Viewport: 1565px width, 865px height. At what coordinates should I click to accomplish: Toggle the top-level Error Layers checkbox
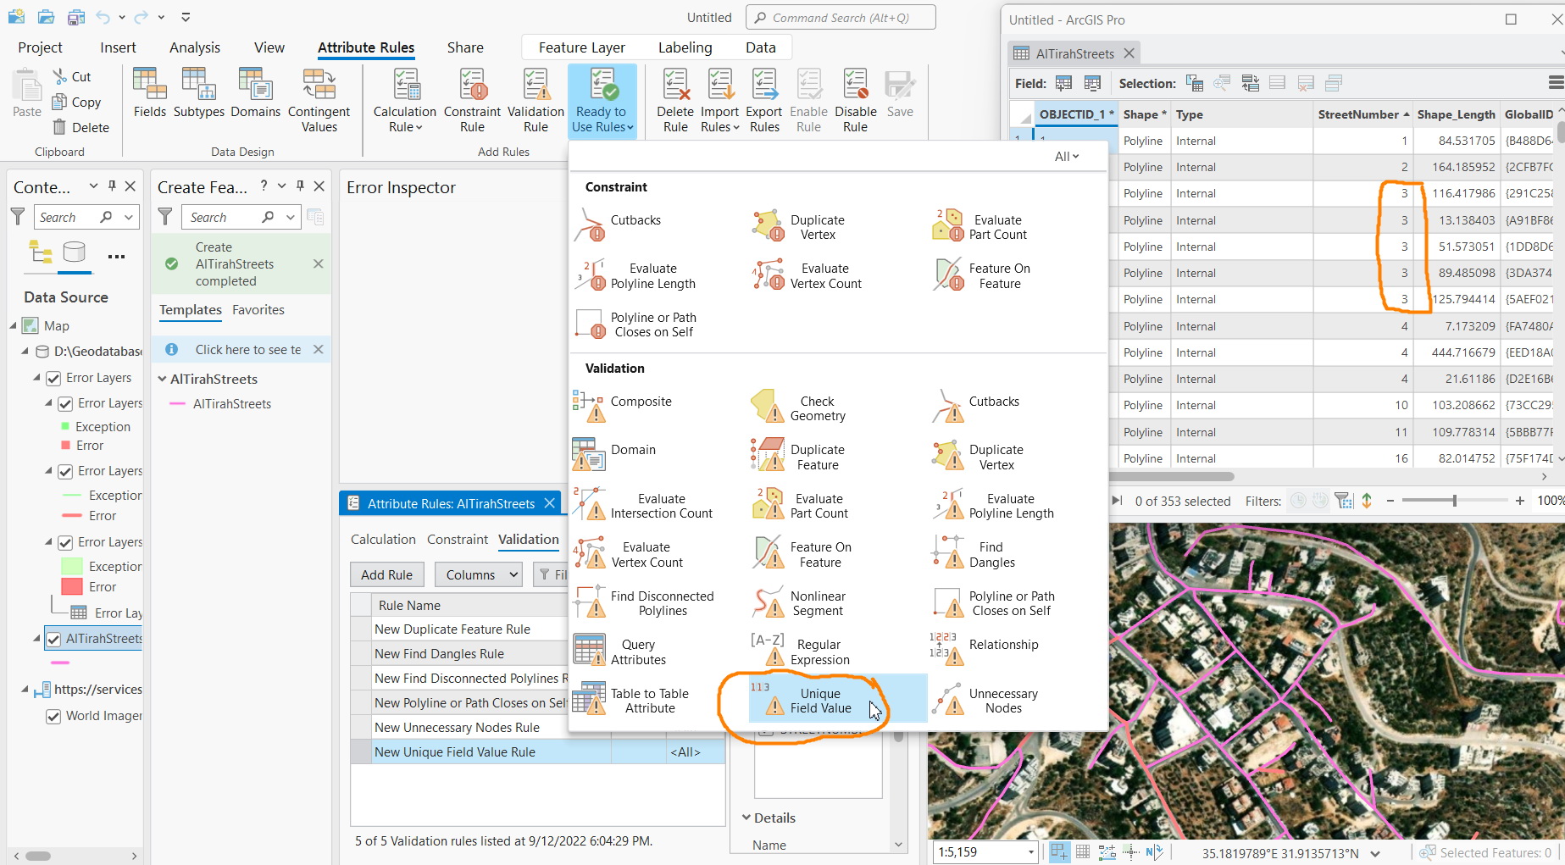click(x=53, y=379)
